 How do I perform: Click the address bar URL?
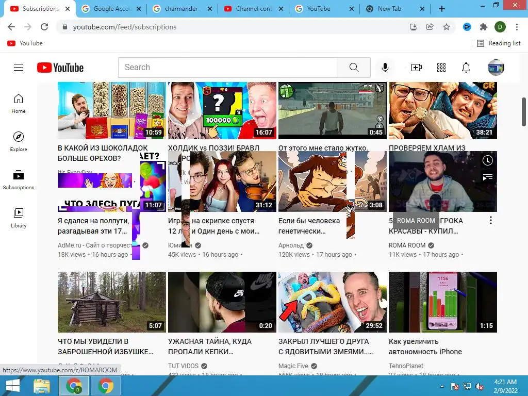coord(125,27)
